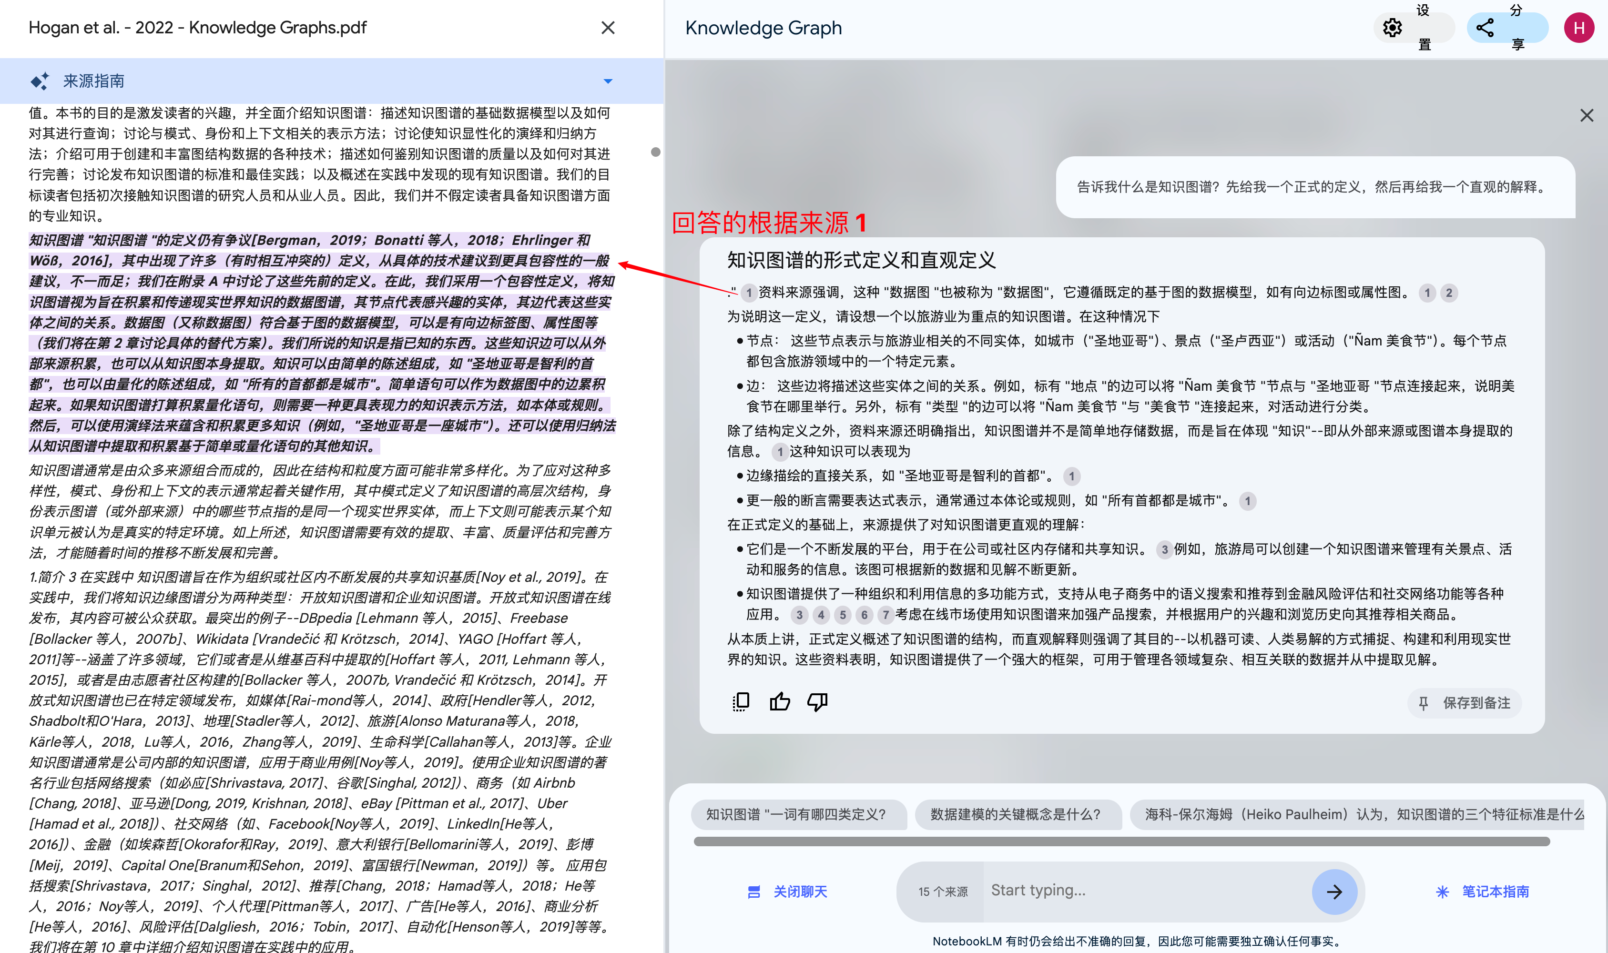The height and width of the screenshot is (953, 1608).
Task: Open the 笔记本指南 notebook guide link
Action: (1495, 892)
